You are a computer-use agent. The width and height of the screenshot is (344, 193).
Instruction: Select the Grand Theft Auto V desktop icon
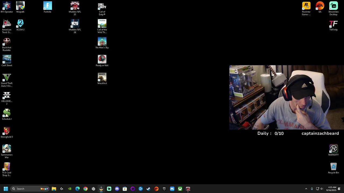point(7,80)
